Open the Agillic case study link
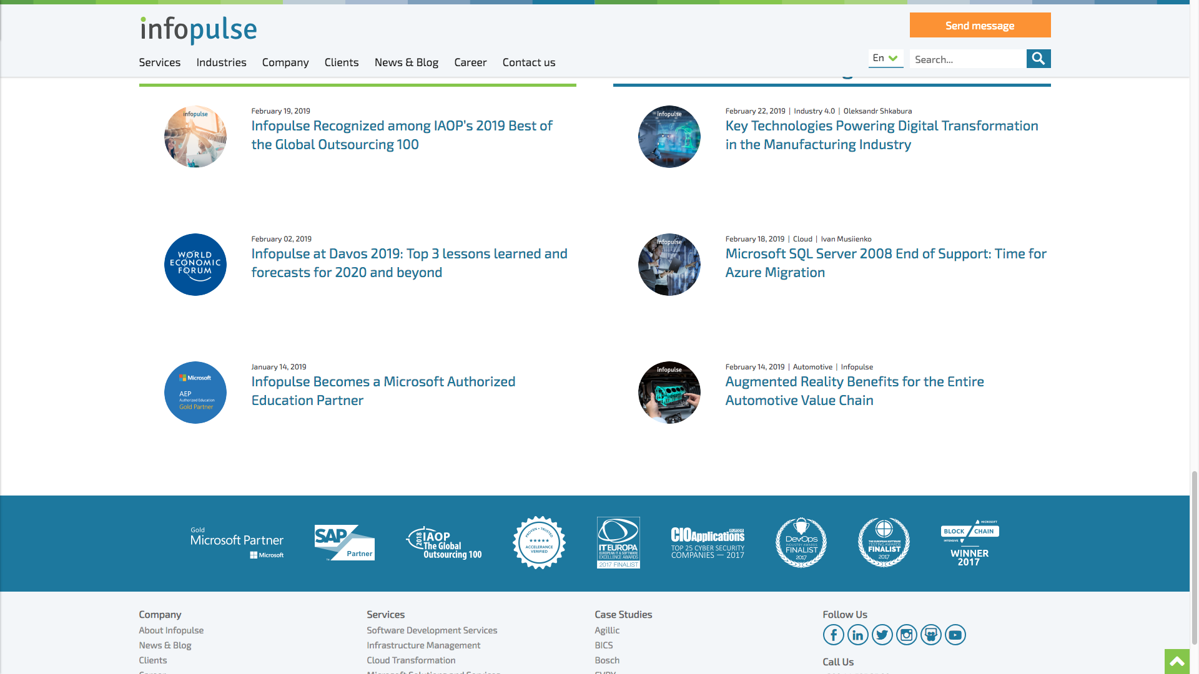The width and height of the screenshot is (1199, 674). (x=607, y=630)
